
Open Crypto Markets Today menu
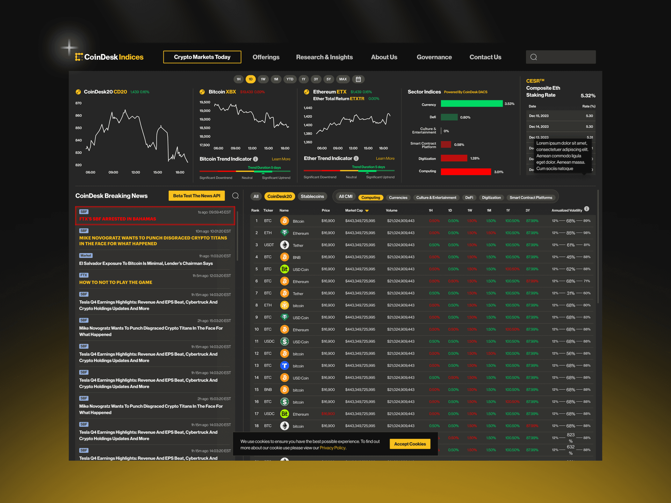coord(202,57)
